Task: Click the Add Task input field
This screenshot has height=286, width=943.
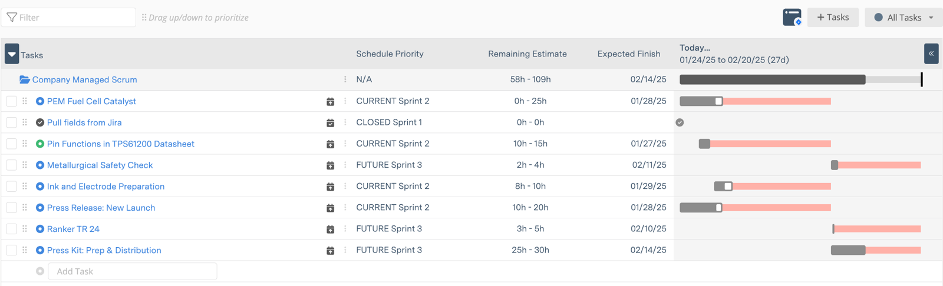Action: click(x=133, y=271)
